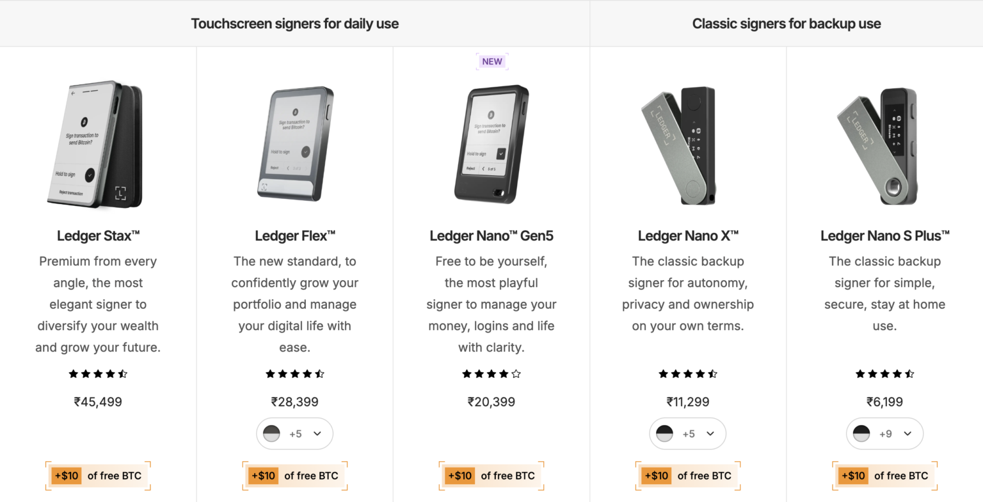Click the Ledger Nano X device image

pos(680,146)
